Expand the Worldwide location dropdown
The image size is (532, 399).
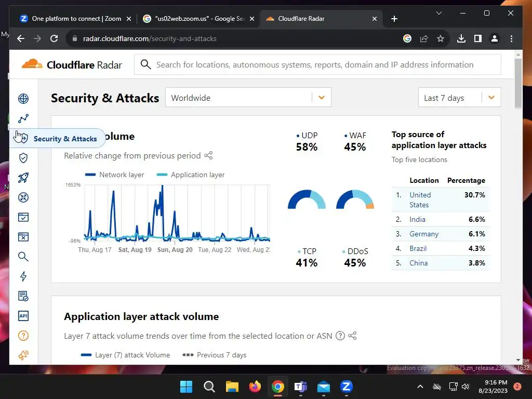pyautogui.click(x=248, y=98)
